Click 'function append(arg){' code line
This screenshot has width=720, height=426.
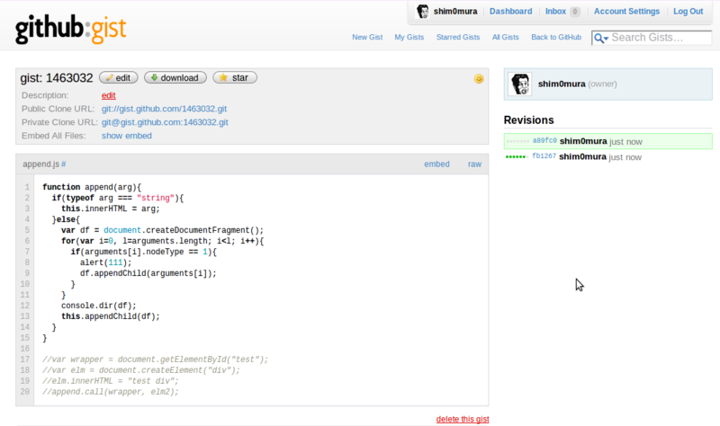[x=92, y=187]
